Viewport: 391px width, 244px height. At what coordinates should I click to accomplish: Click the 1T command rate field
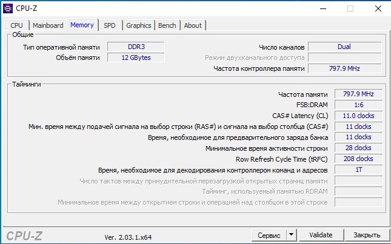pyautogui.click(x=358, y=170)
